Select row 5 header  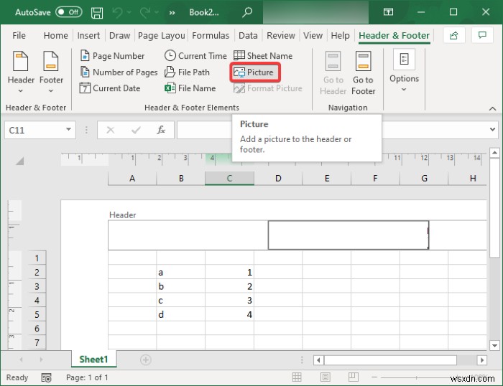pyautogui.click(x=37, y=314)
